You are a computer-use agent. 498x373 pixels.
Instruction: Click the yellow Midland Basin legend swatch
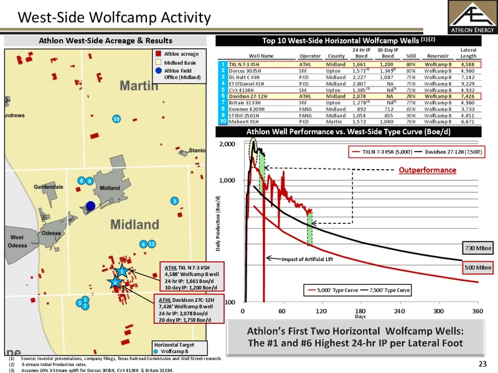point(158,62)
